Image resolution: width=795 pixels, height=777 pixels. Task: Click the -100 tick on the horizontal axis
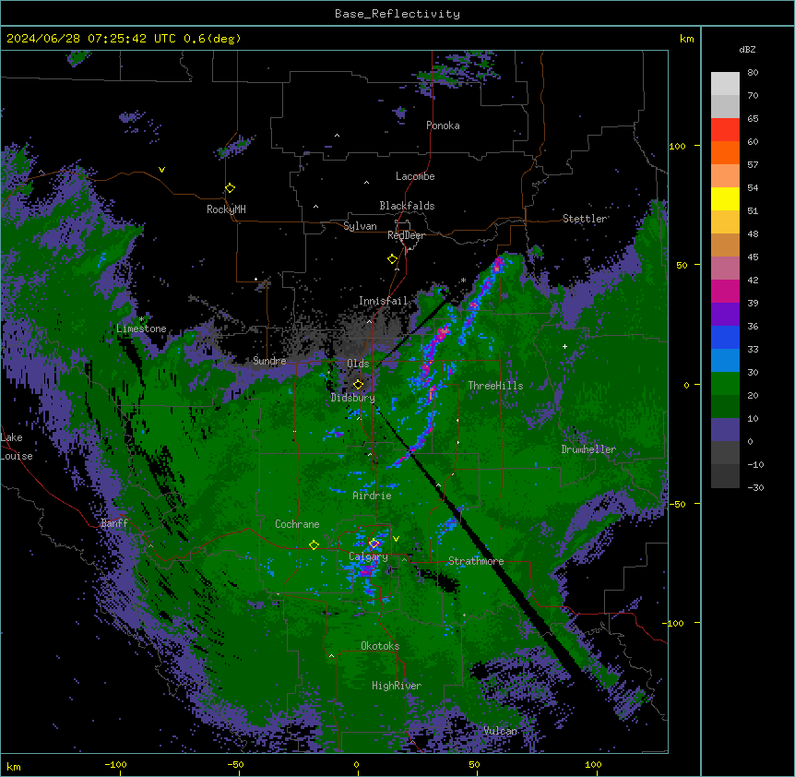point(115,764)
